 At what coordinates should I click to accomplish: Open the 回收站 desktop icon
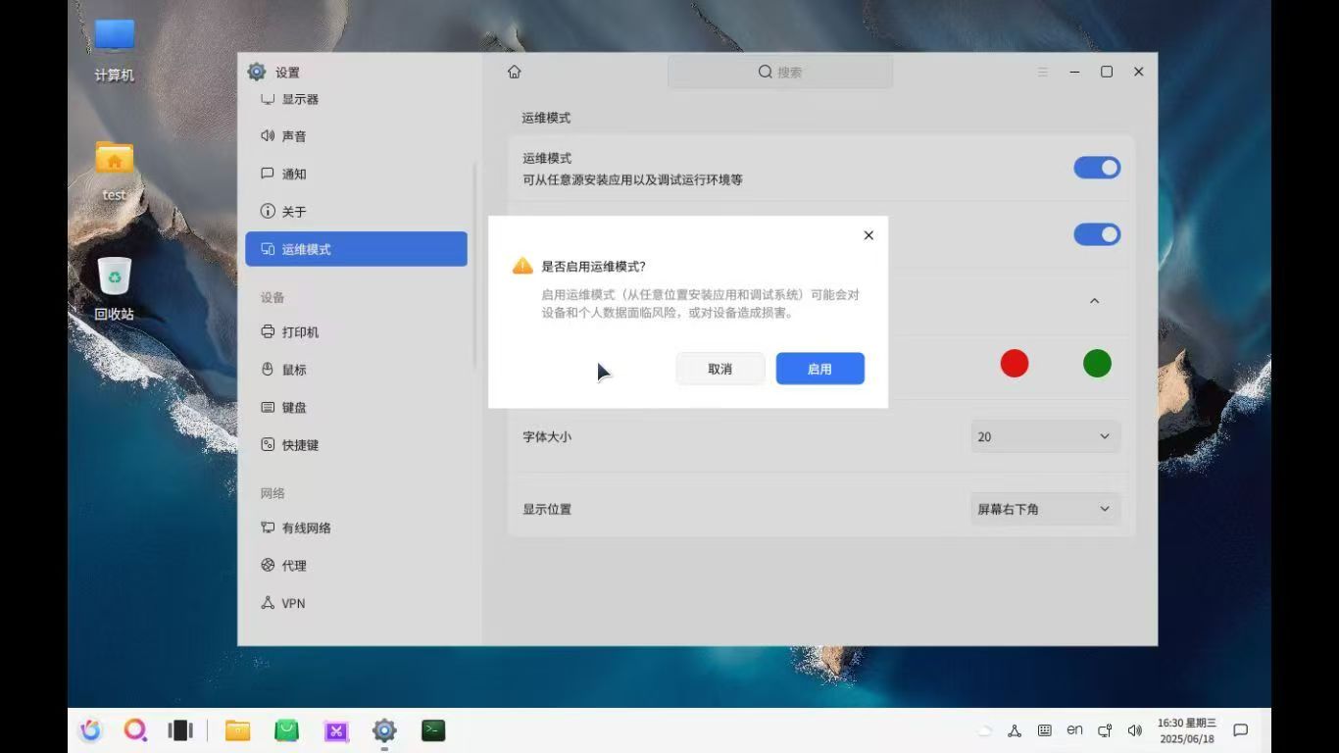click(x=115, y=289)
